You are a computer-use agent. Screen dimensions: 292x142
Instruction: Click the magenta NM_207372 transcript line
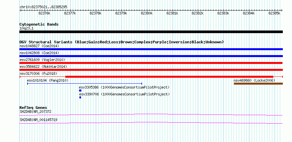pyautogui.click(x=151, y=115)
